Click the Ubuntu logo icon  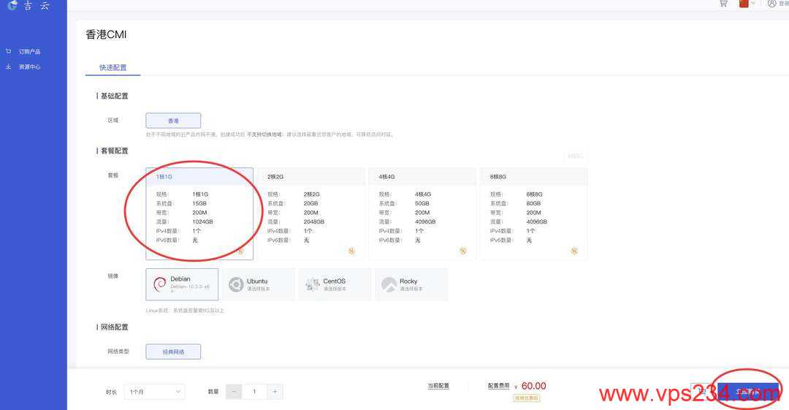pyautogui.click(x=236, y=284)
